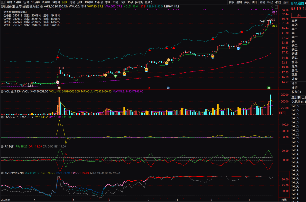Click the 财 financial report marker

point(168,88)
